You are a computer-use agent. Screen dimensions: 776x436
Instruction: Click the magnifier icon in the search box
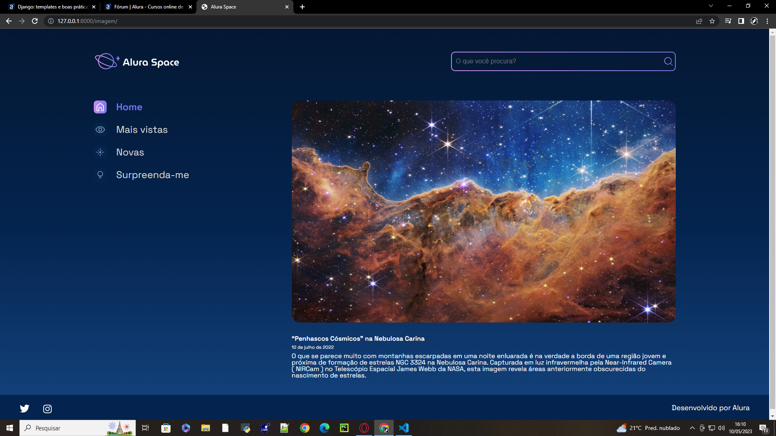click(668, 61)
